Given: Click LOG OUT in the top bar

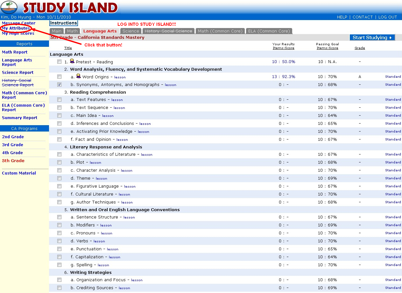Looking at the screenshot, I should click(388, 17).
